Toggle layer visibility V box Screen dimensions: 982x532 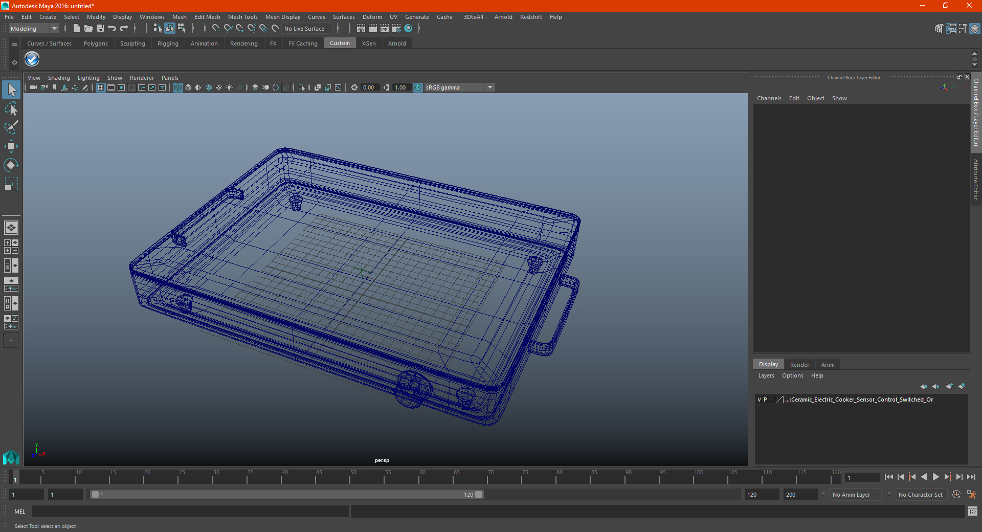tap(759, 400)
